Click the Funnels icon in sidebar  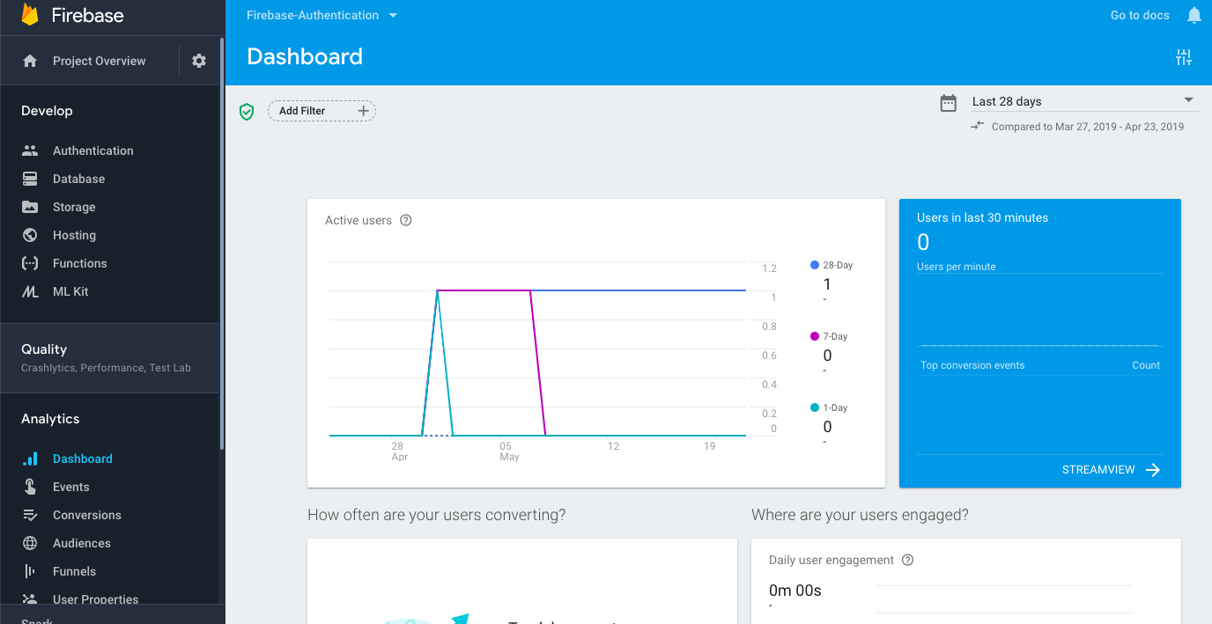pyautogui.click(x=30, y=571)
